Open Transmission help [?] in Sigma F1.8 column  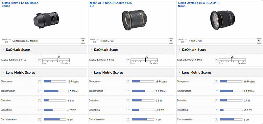point(216,91)
